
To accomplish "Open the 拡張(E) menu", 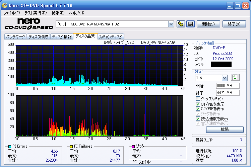I will [58, 13].
